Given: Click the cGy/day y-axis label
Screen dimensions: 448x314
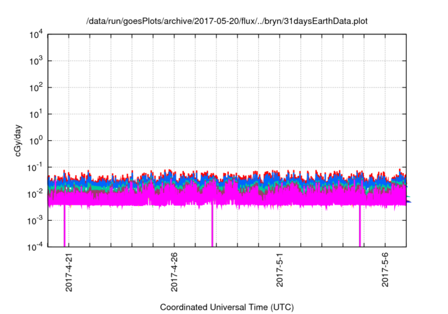Looking at the screenshot, I should [x=18, y=140].
